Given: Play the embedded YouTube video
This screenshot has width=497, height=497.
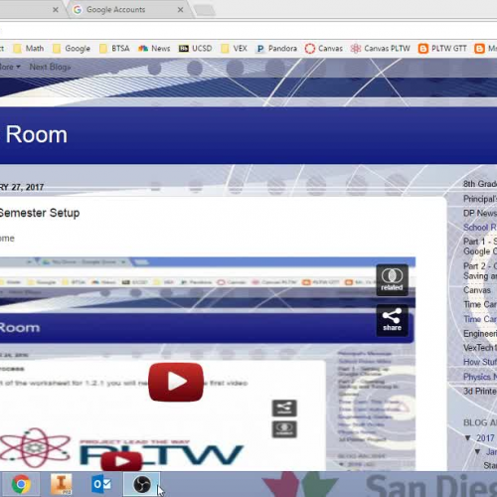Looking at the screenshot, I should tap(176, 382).
